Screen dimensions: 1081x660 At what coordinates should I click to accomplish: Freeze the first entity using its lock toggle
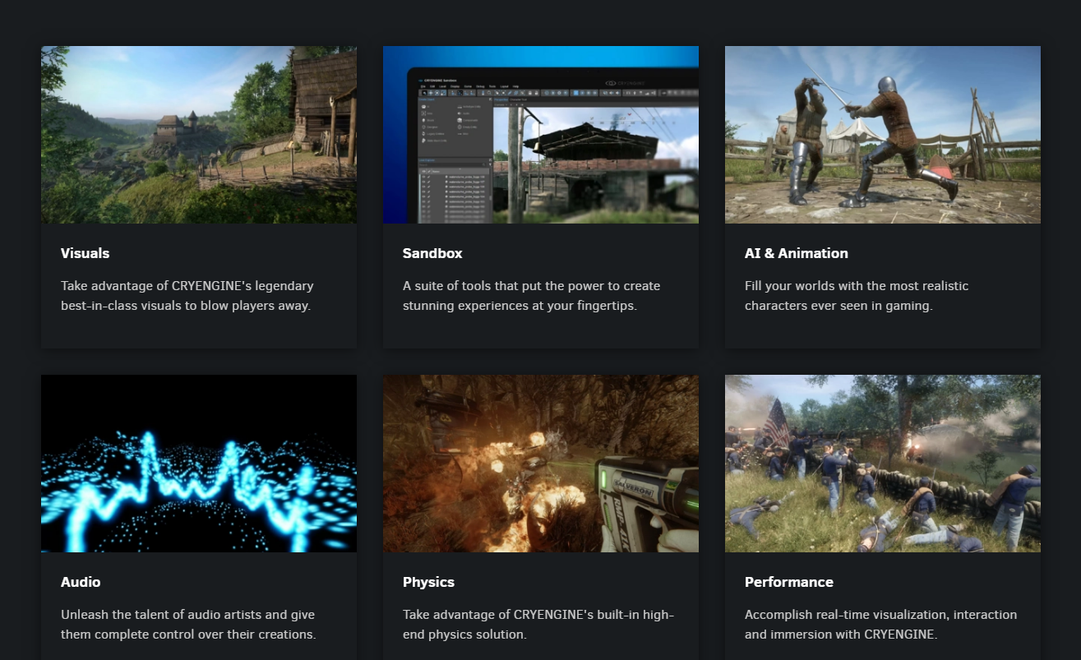427,175
